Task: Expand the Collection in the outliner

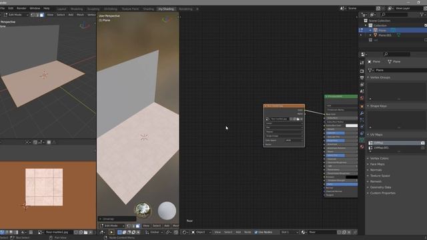Action: pos(366,25)
